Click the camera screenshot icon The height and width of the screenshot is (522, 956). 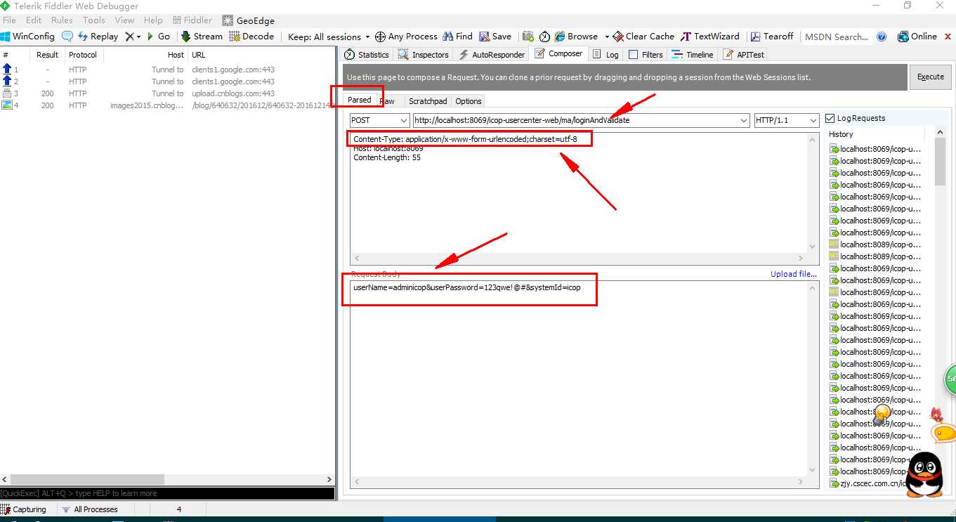tap(528, 37)
